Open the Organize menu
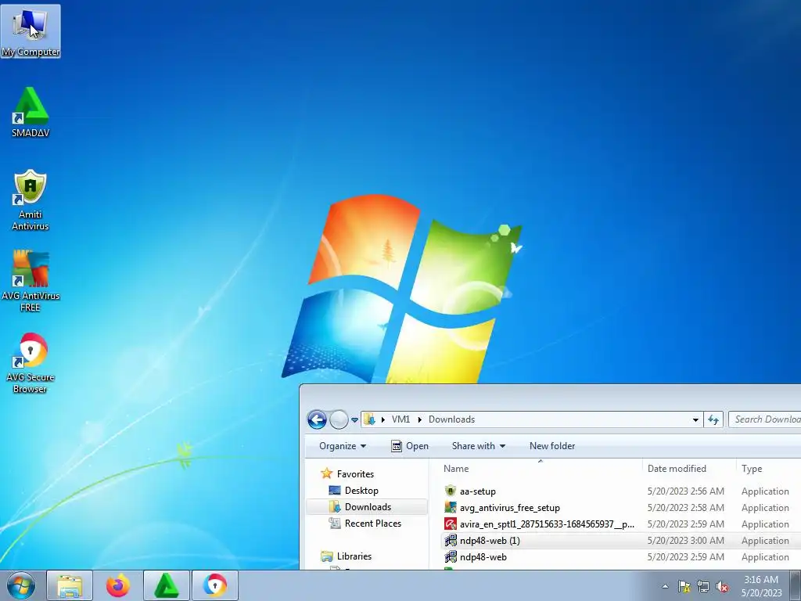The image size is (801, 601). [343, 446]
